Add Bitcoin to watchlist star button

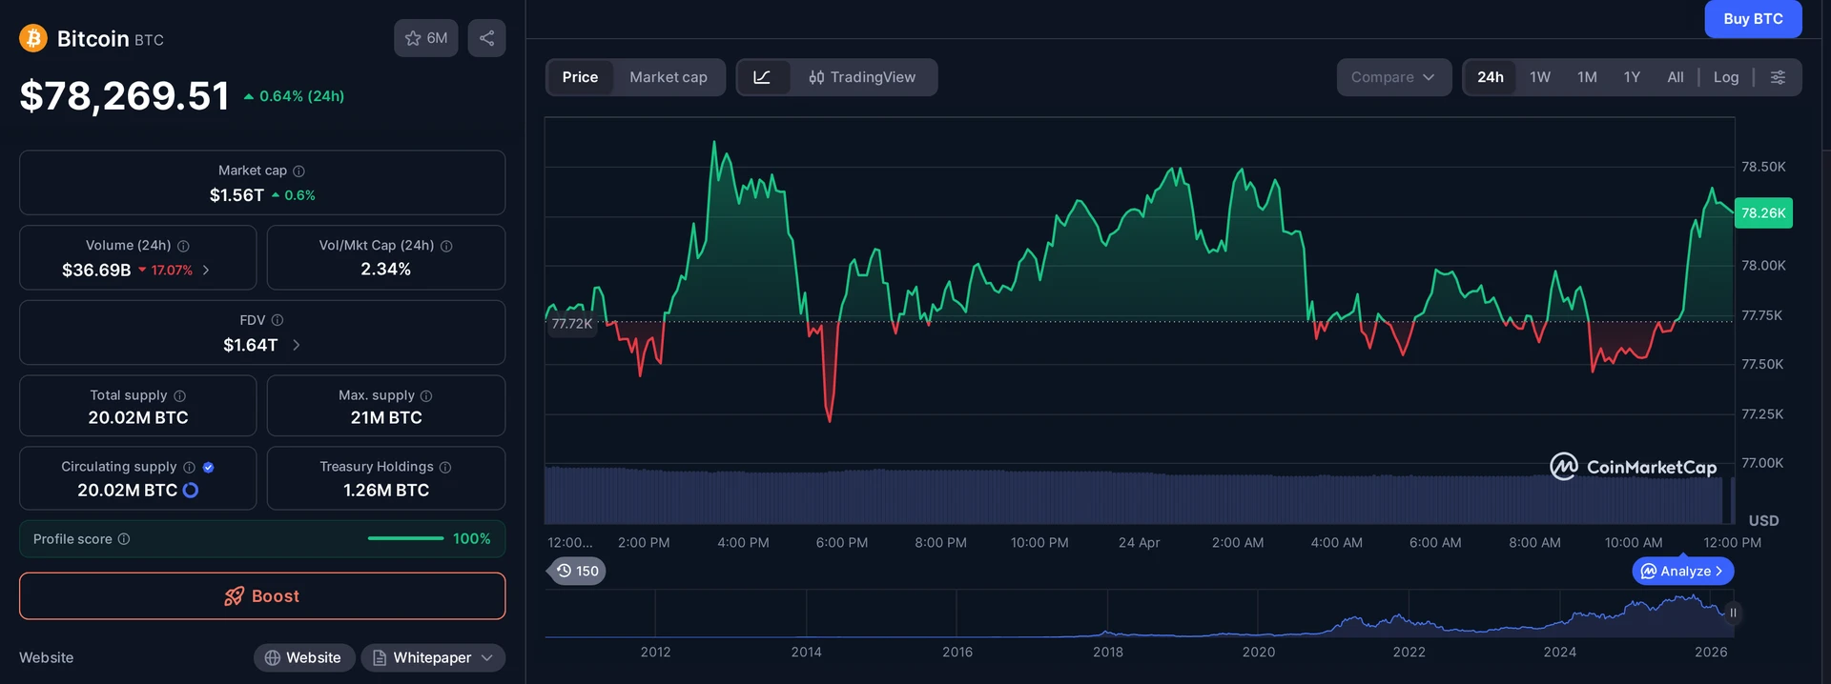pyautogui.click(x=426, y=38)
